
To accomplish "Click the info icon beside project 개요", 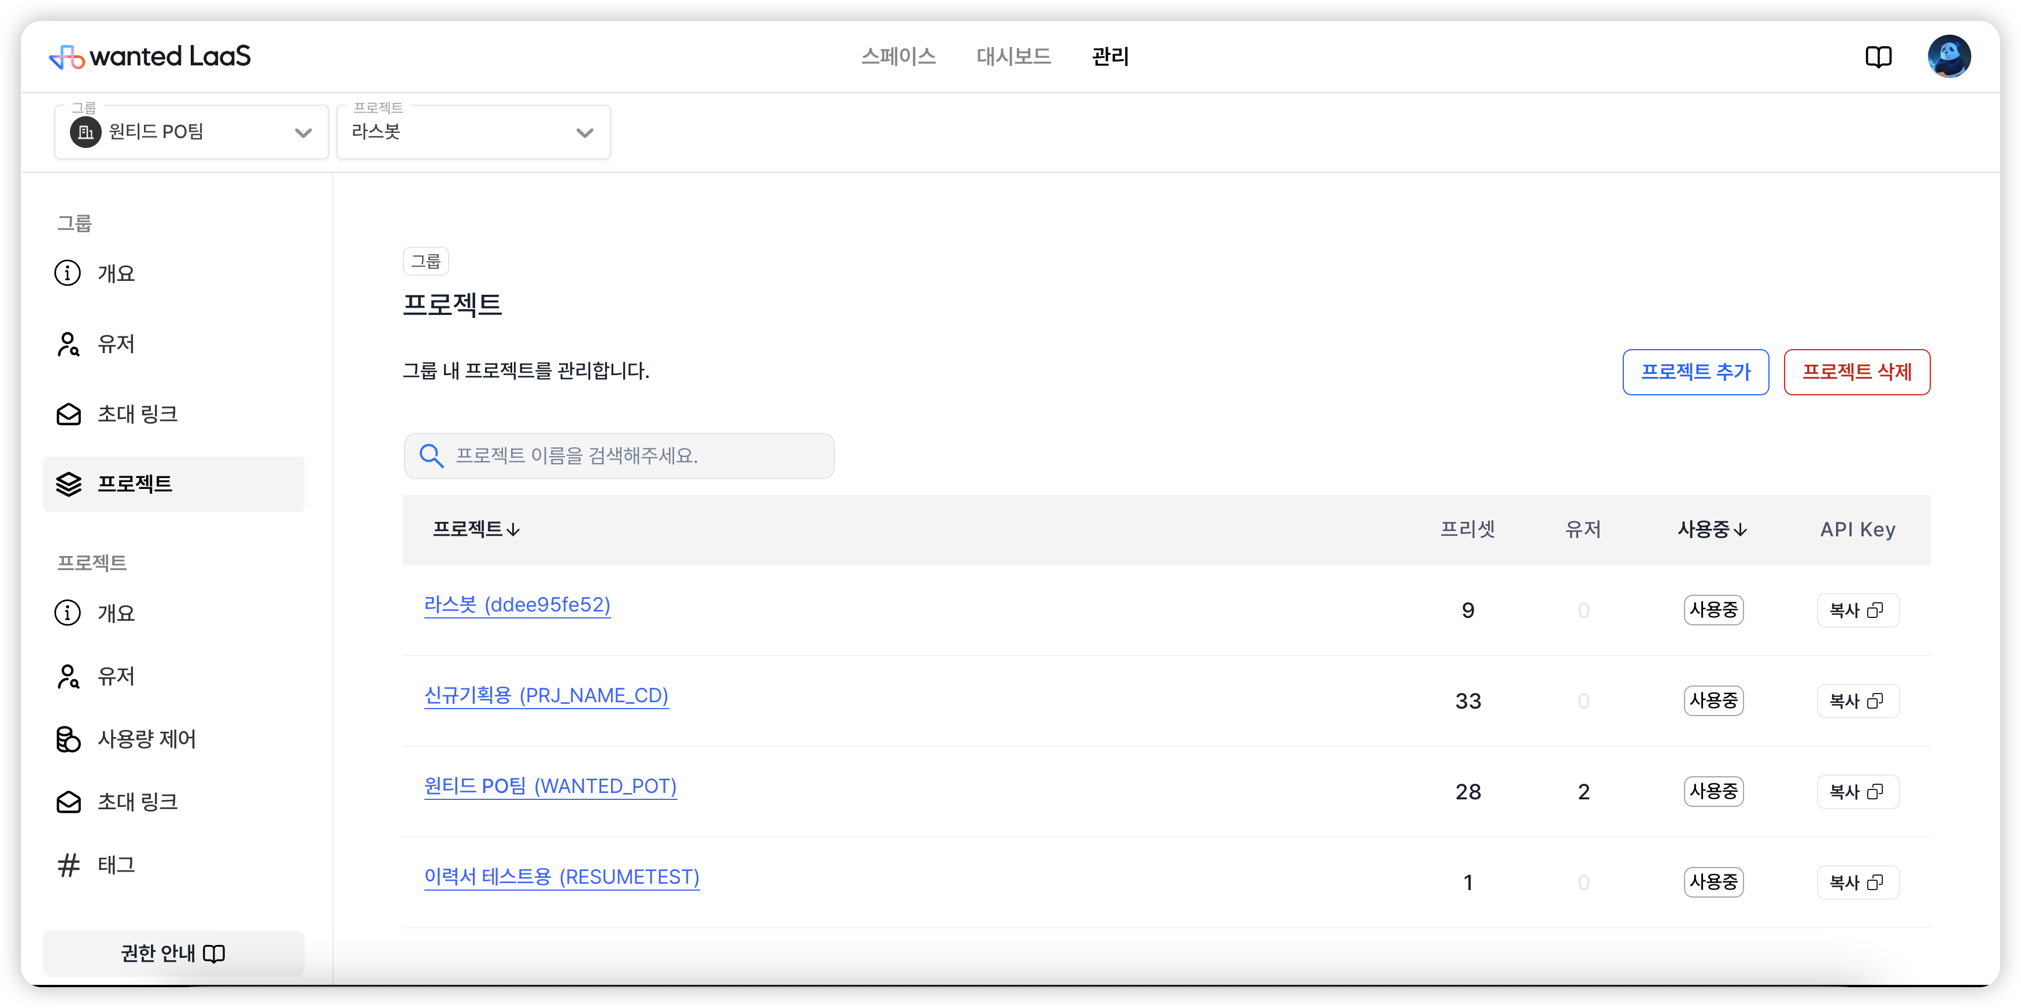I will click(68, 613).
